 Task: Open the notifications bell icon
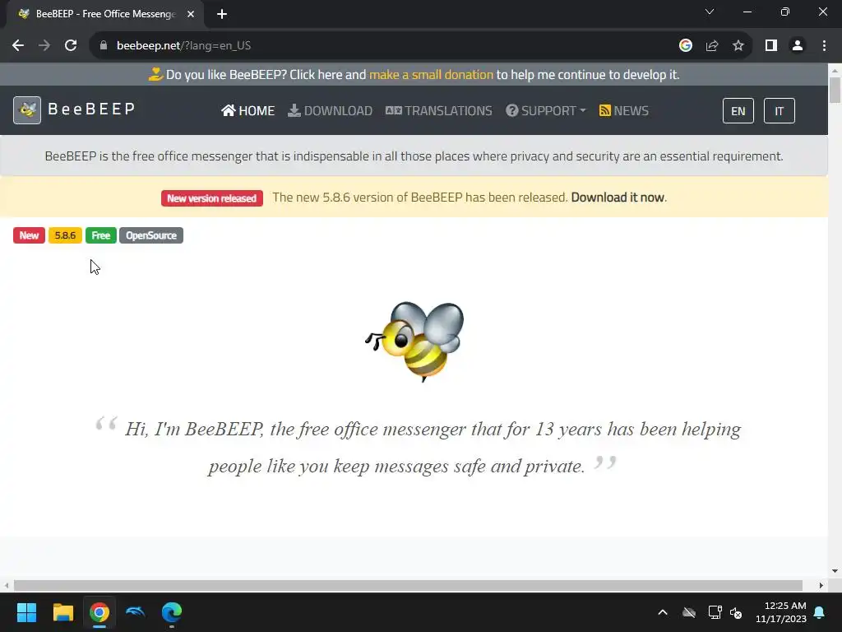tap(820, 612)
